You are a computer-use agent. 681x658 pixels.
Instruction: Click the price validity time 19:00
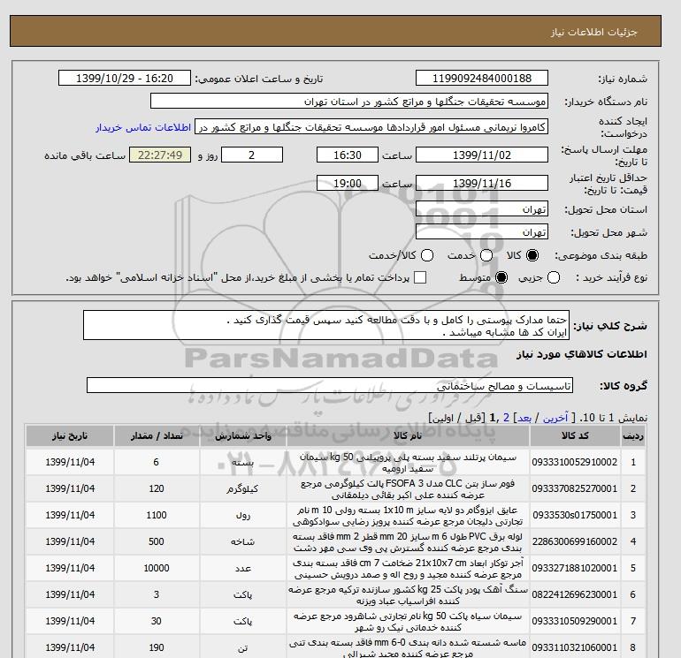click(x=348, y=183)
